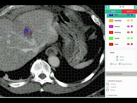Click the layers icon for RoadSign

point(132,20)
